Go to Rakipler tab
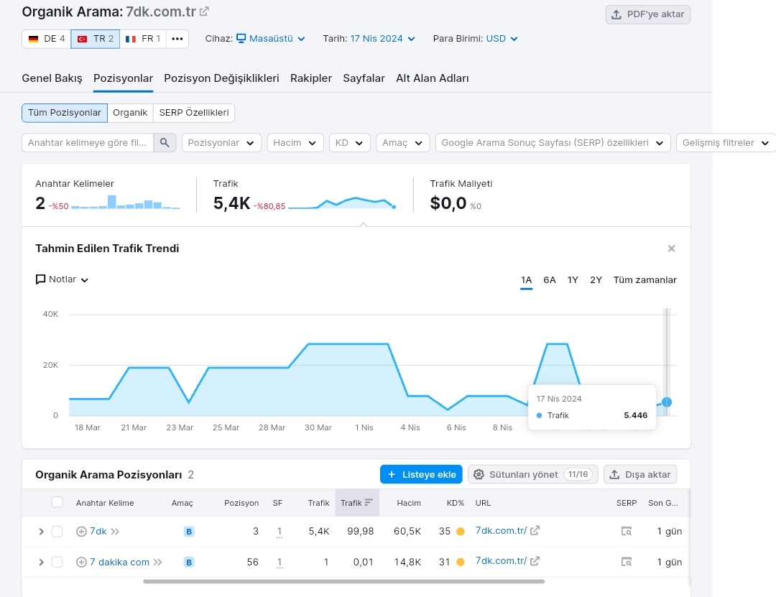The width and height of the screenshot is (776, 597). tap(311, 78)
